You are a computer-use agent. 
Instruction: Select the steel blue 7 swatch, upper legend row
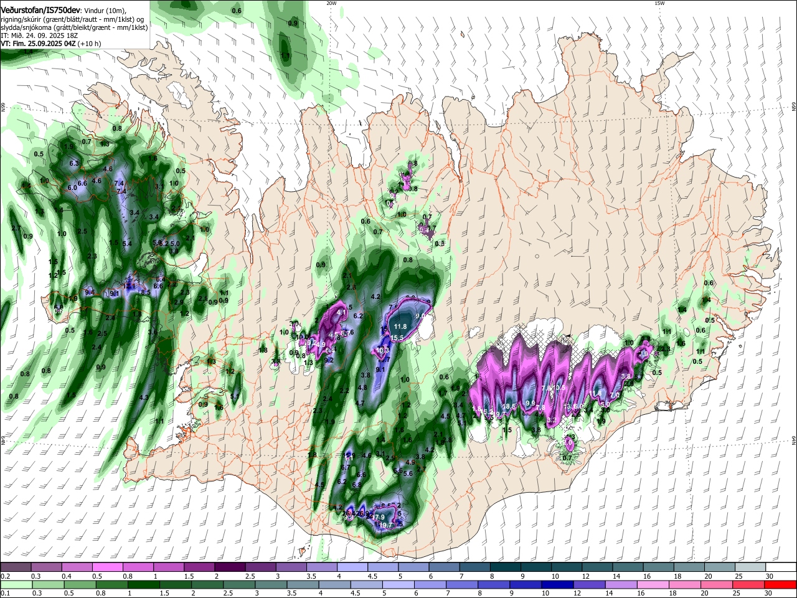(x=474, y=567)
